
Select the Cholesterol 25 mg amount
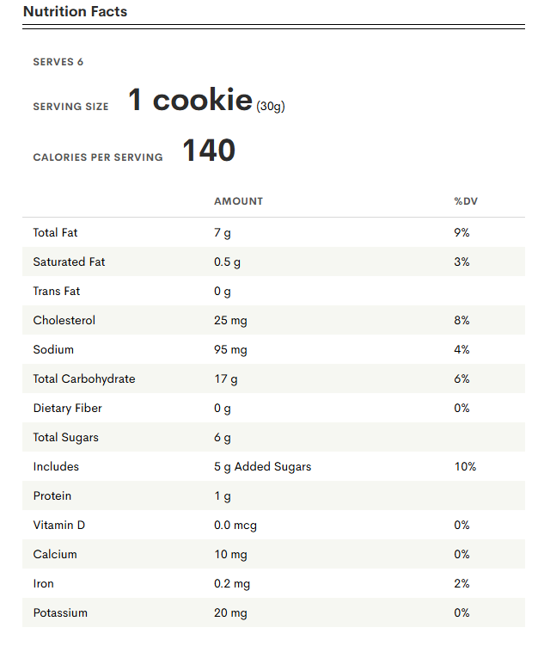click(x=230, y=320)
